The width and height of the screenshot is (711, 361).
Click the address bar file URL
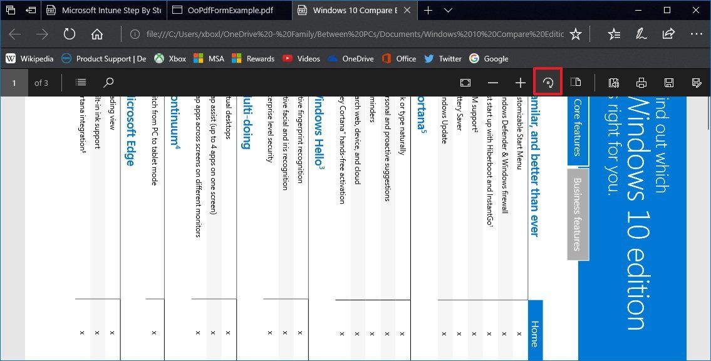pyautogui.click(x=355, y=34)
